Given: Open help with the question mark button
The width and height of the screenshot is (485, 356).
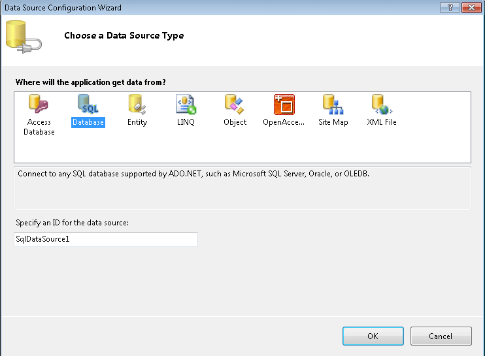Looking at the screenshot, I should click(450, 7).
